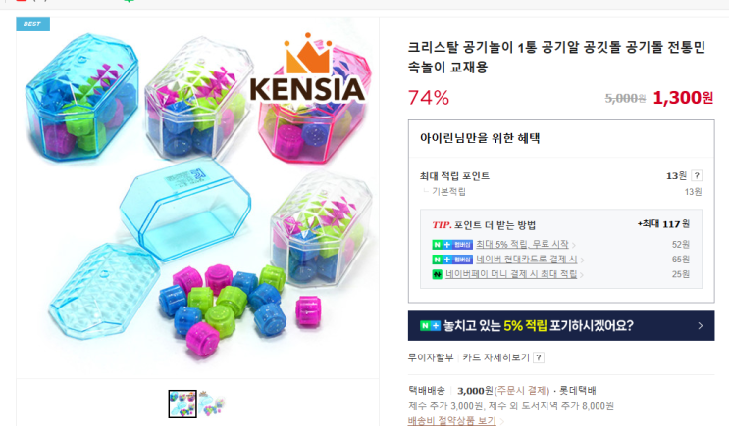Select the second product thumbnail
This screenshot has height=426, width=729.
pyautogui.click(x=212, y=403)
